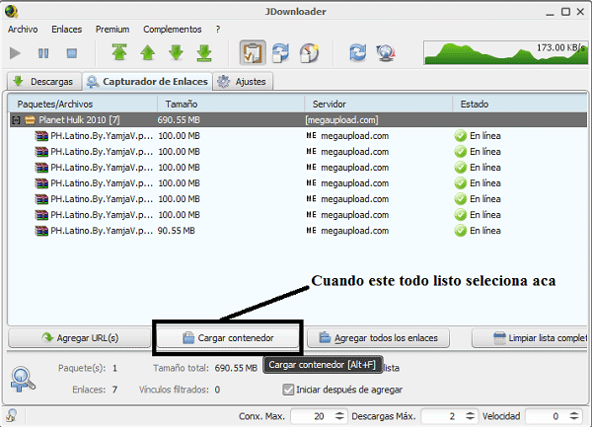The height and width of the screenshot is (427, 592).
Task: Toggle stopwatch timer icon in toolbar
Action: [309, 52]
